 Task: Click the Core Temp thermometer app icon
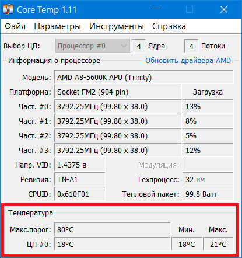click(8, 9)
